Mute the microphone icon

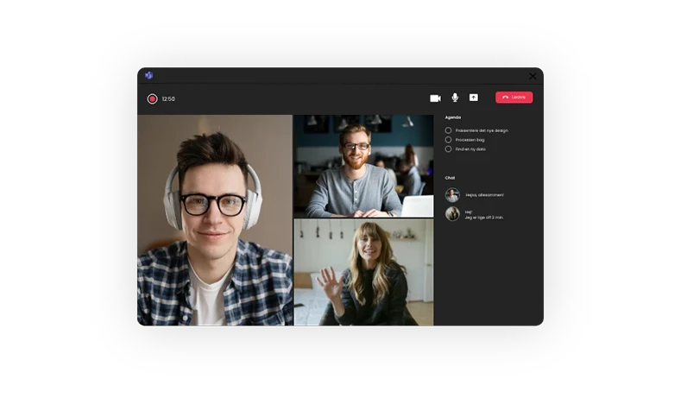point(455,98)
